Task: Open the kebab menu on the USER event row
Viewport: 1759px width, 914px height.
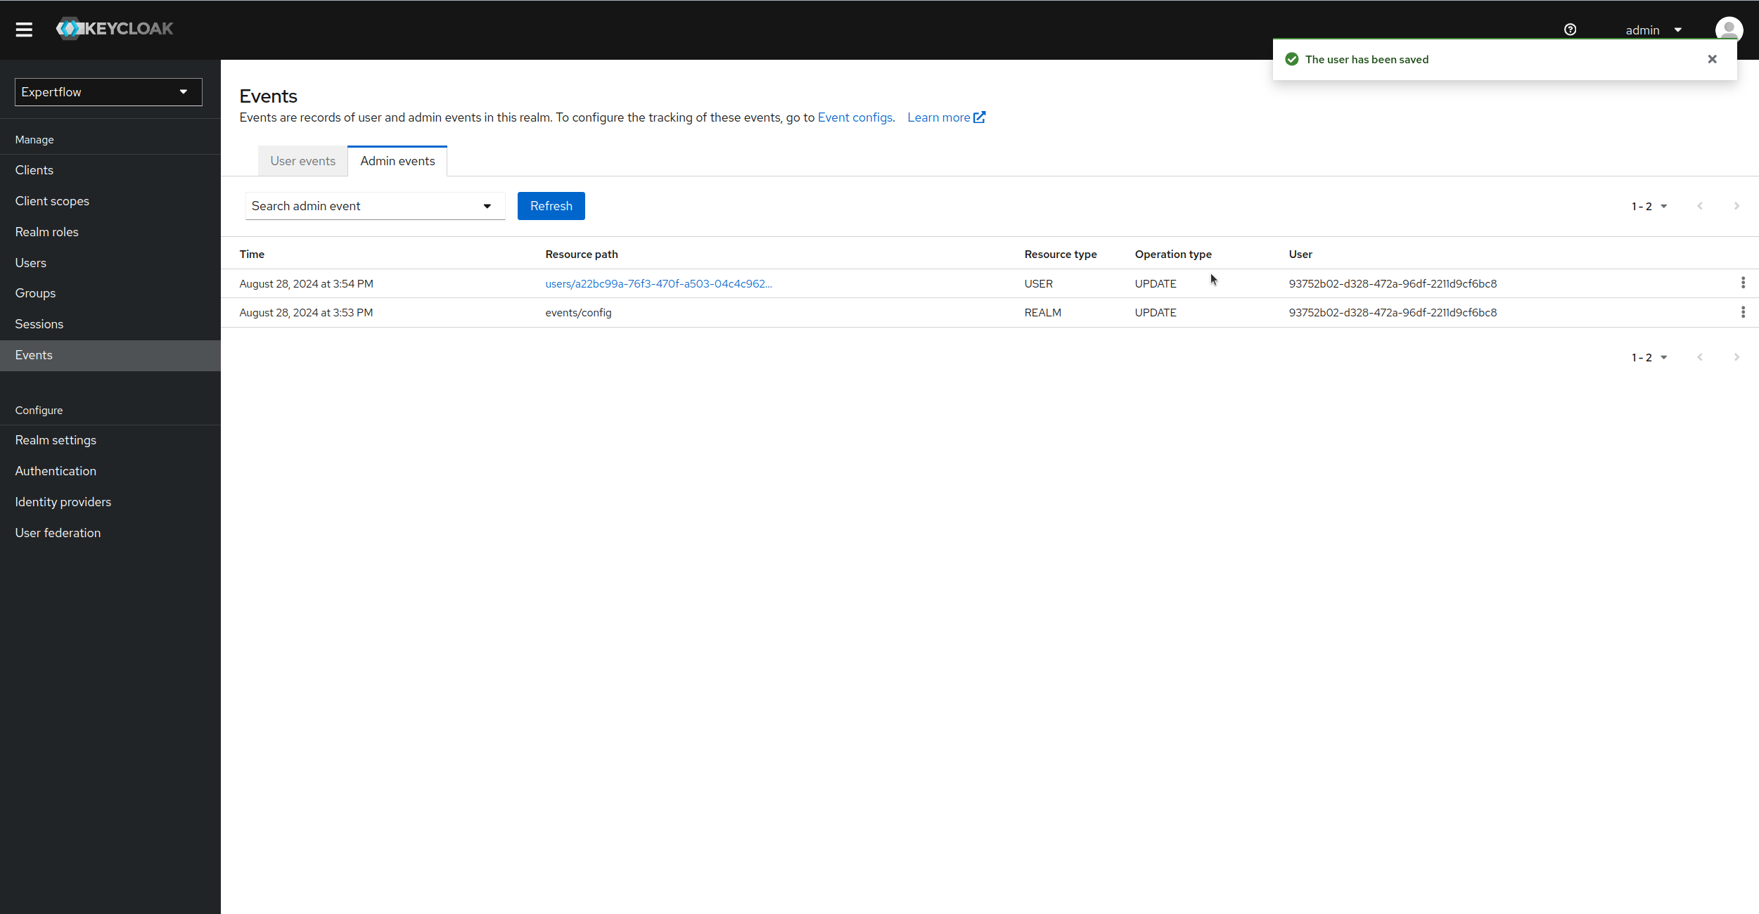Action: 1743,283
